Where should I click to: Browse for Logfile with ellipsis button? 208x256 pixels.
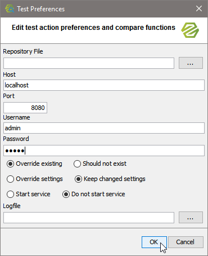191,218
